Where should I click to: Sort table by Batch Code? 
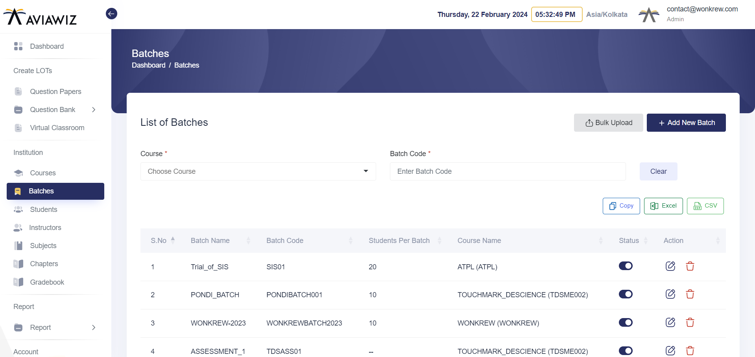(309, 241)
